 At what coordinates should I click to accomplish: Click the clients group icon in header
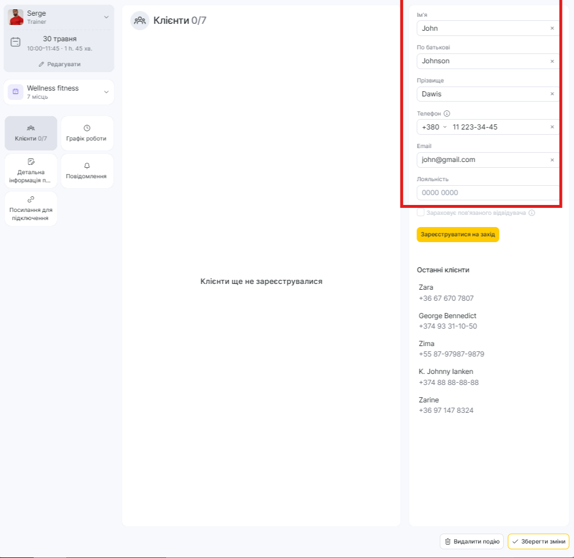139,21
